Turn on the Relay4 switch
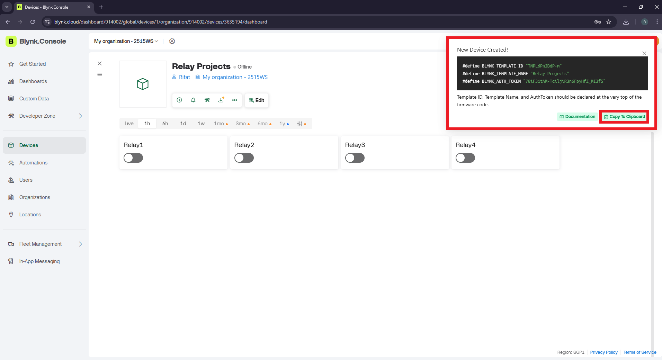This screenshot has width=662, height=360. click(x=465, y=158)
